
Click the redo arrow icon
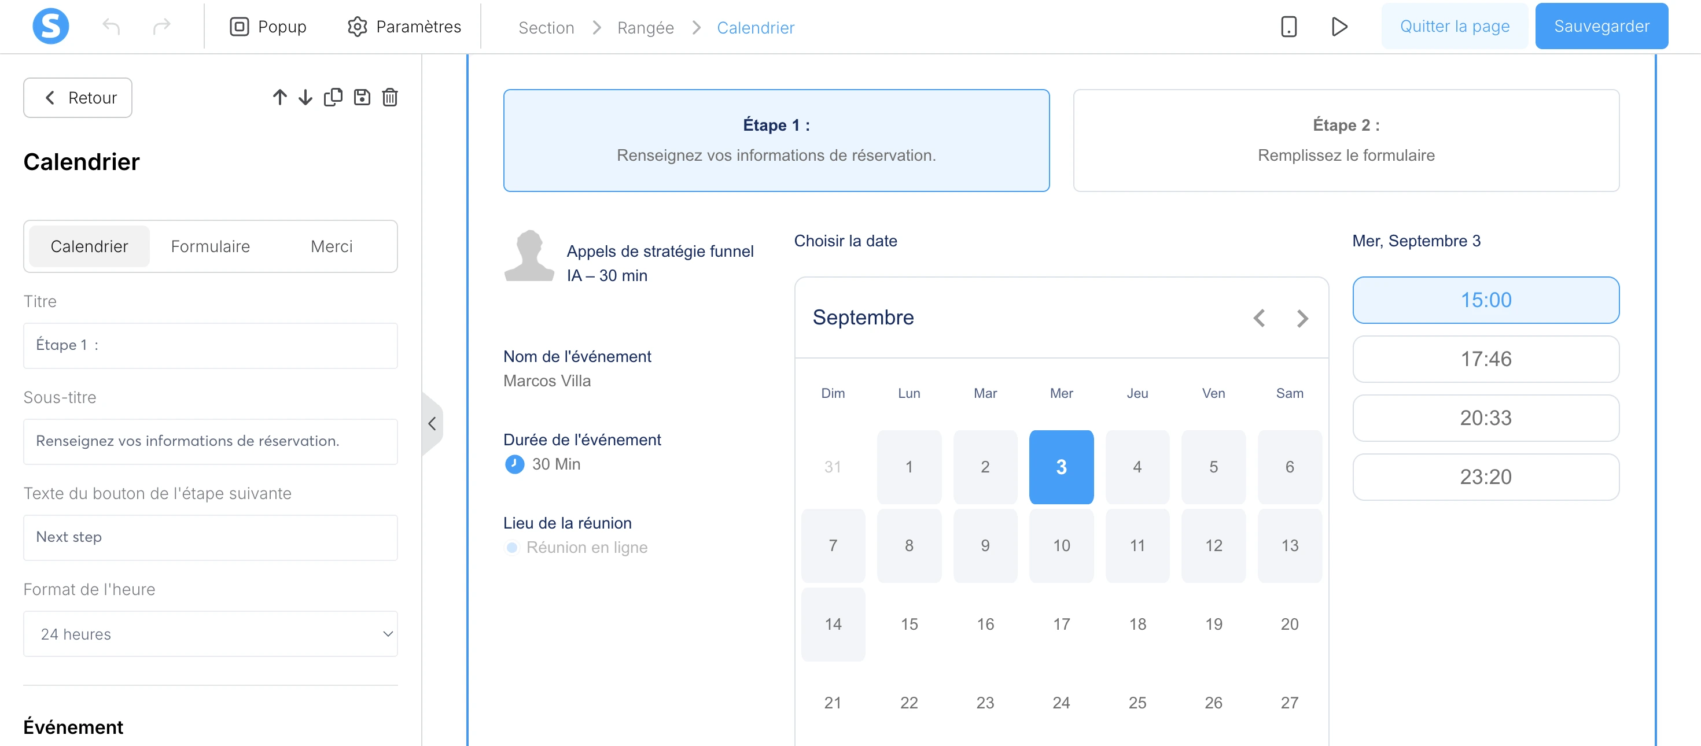coord(161,27)
